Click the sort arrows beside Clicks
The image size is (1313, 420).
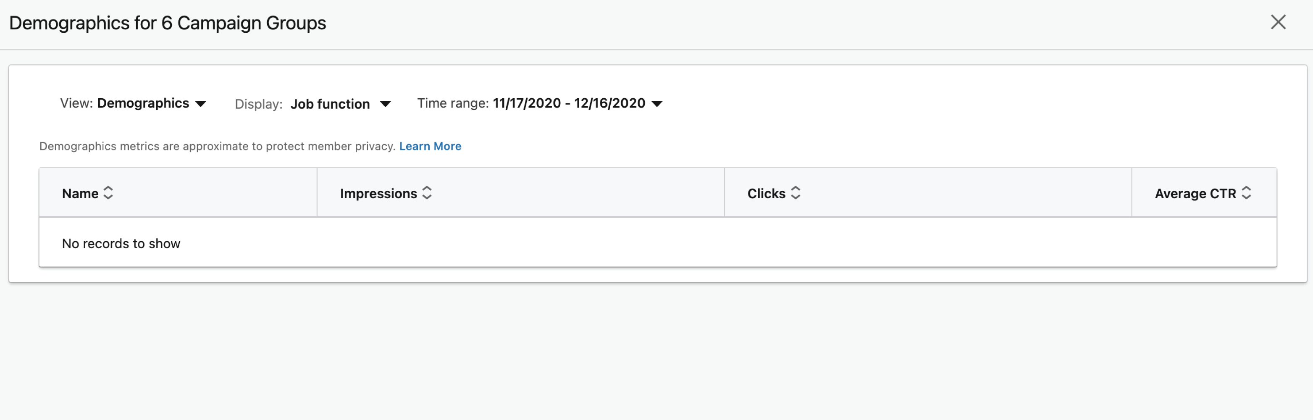[795, 193]
